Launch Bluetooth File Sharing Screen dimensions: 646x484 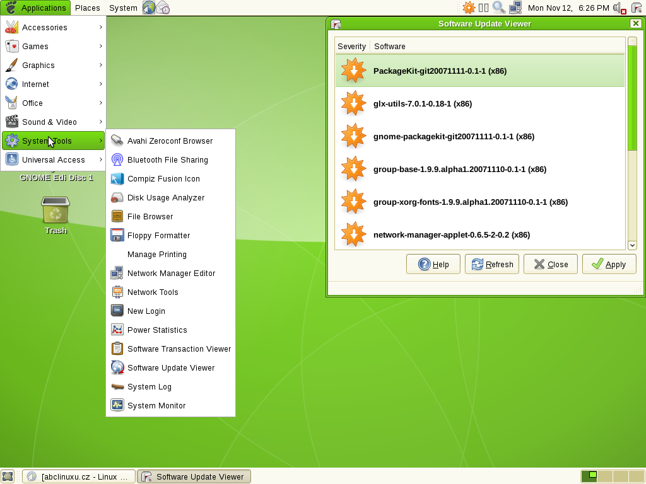click(170, 159)
